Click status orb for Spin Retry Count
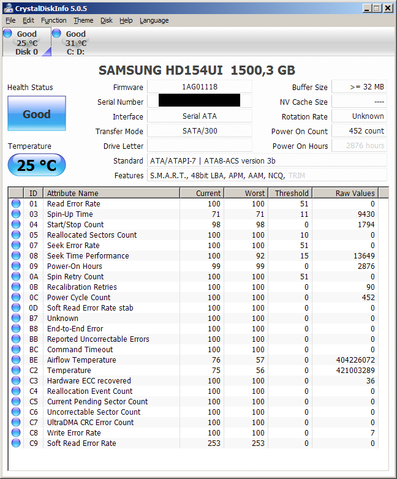 16,276
